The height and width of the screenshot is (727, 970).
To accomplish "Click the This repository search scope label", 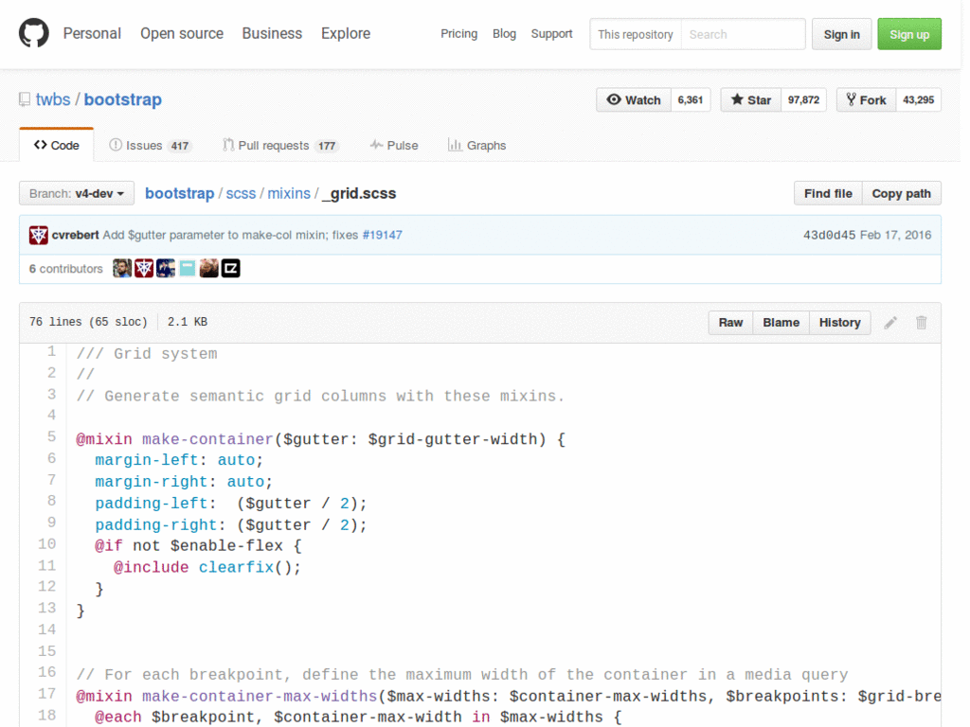I will (x=636, y=35).
